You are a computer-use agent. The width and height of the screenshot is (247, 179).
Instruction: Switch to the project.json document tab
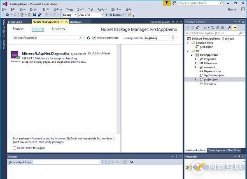tap(15, 22)
